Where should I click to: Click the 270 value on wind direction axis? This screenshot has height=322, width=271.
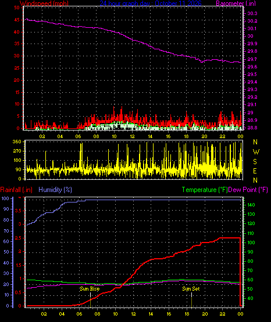(17, 151)
